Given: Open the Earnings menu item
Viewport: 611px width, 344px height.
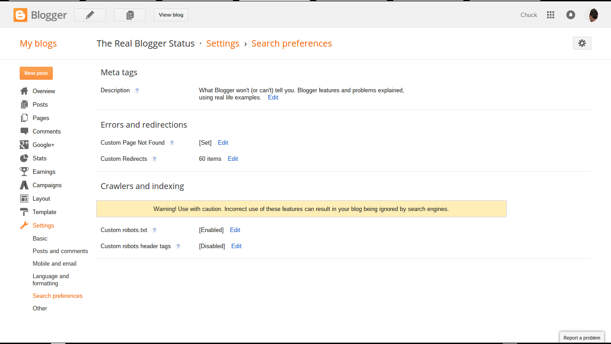Looking at the screenshot, I should (x=44, y=172).
